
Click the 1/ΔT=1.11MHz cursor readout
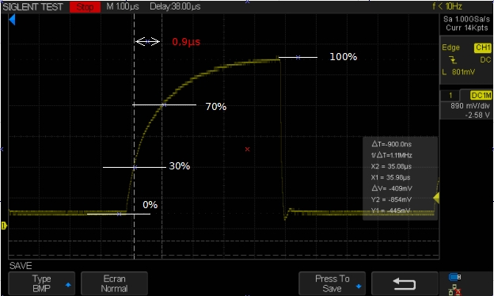tap(392, 155)
